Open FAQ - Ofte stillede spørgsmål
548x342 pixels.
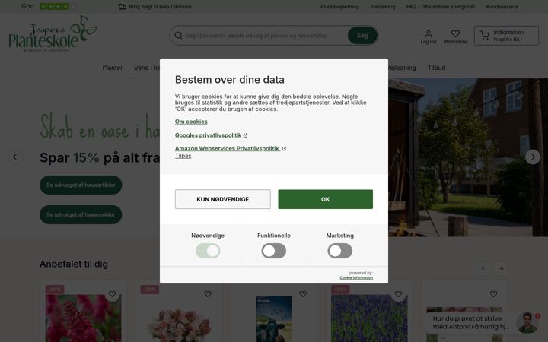pos(441,7)
